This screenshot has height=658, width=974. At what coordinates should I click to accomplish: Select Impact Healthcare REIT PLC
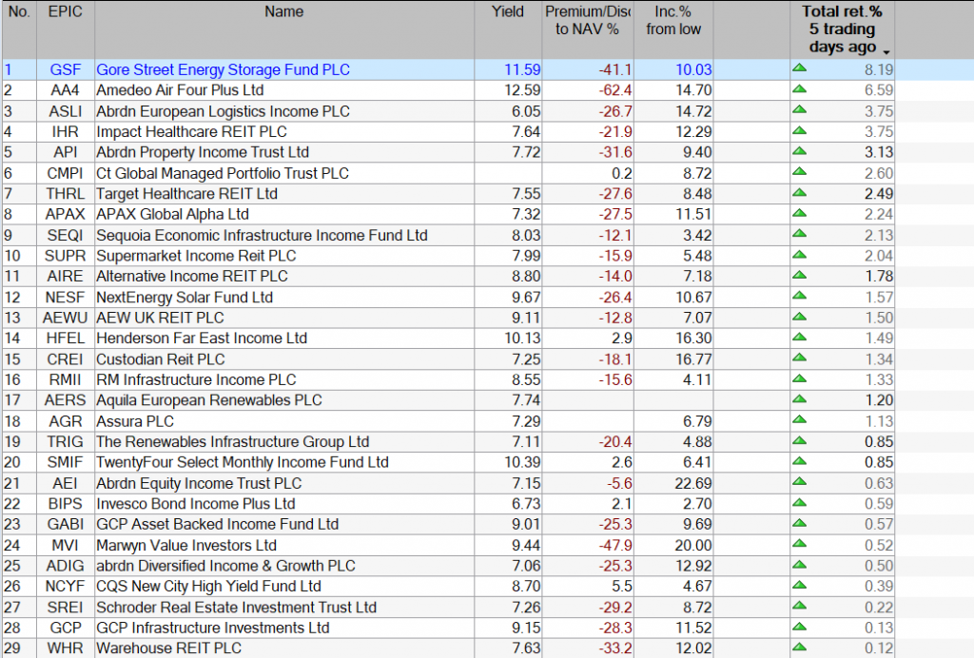point(191,131)
